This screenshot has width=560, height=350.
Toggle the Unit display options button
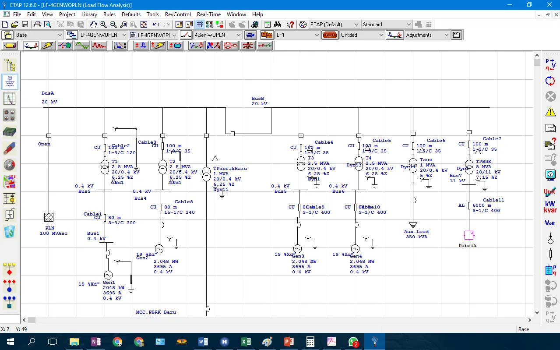coord(550,191)
